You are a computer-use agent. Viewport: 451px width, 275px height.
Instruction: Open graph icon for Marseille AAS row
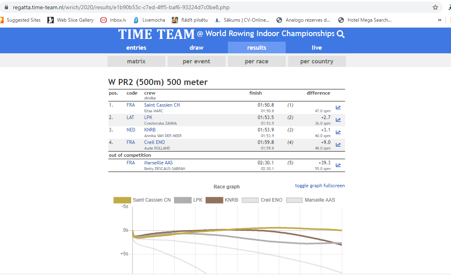pos(338,165)
